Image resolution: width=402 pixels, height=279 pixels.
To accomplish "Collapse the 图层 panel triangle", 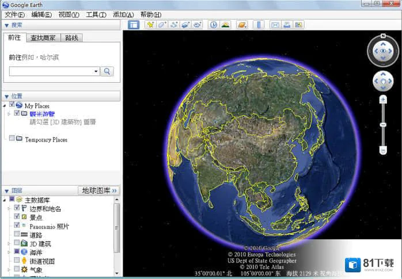I will pos(7,191).
